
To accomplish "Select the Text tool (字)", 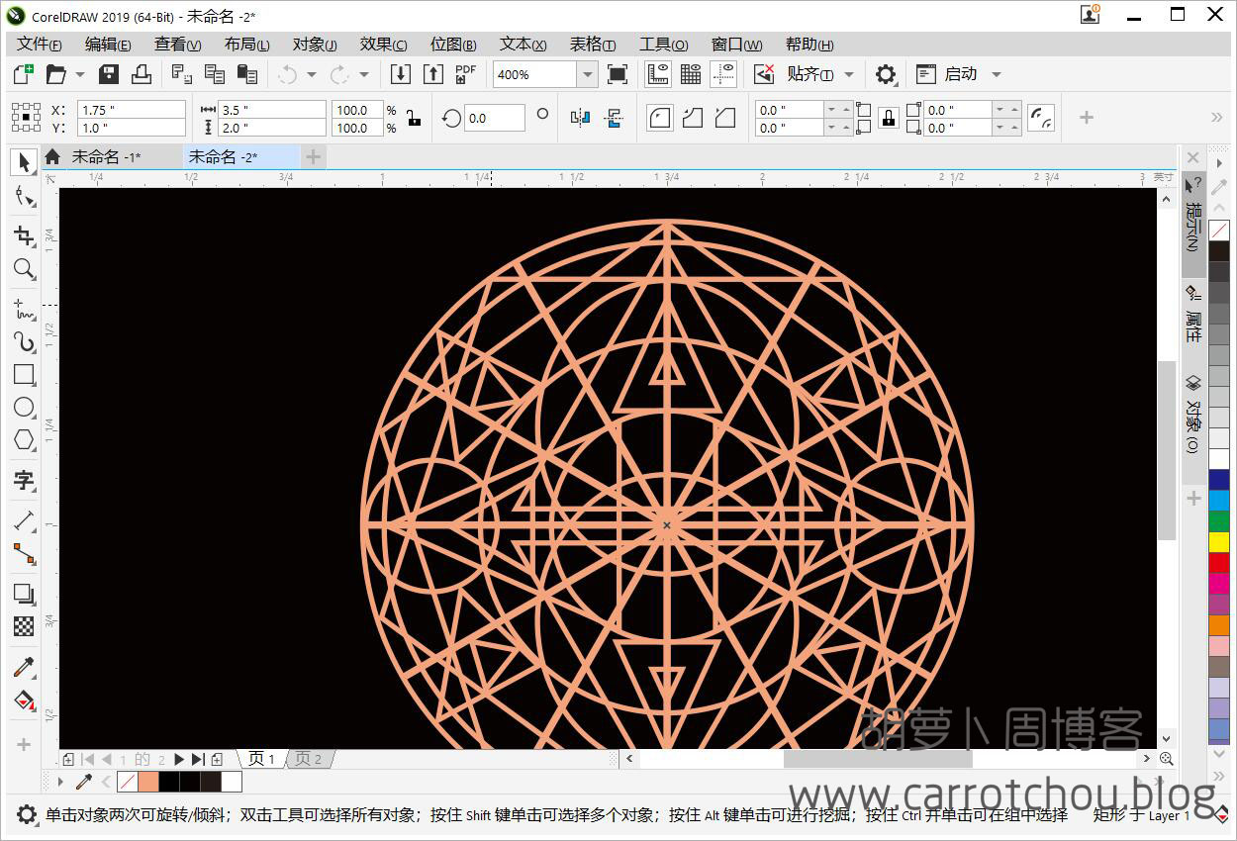I will click(x=25, y=481).
